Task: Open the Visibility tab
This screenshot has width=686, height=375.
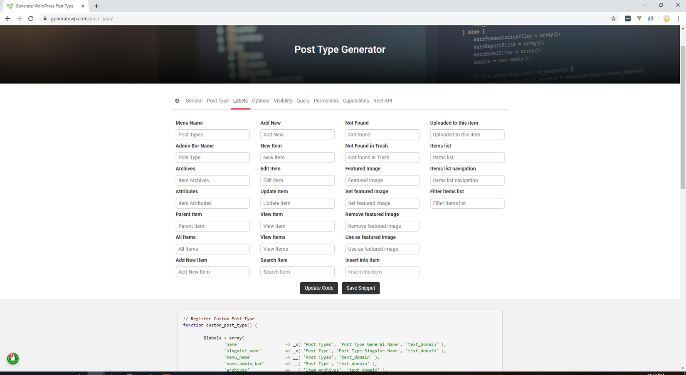Action: click(283, 101)
